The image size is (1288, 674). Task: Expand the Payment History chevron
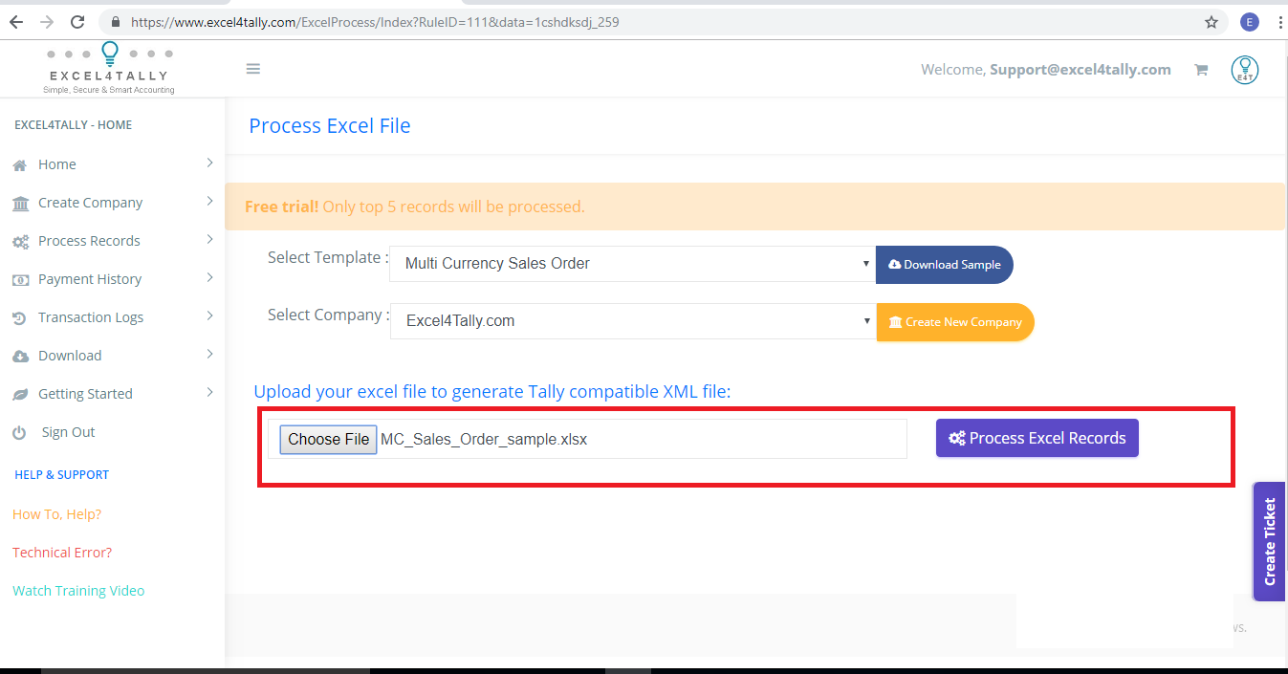209,278
